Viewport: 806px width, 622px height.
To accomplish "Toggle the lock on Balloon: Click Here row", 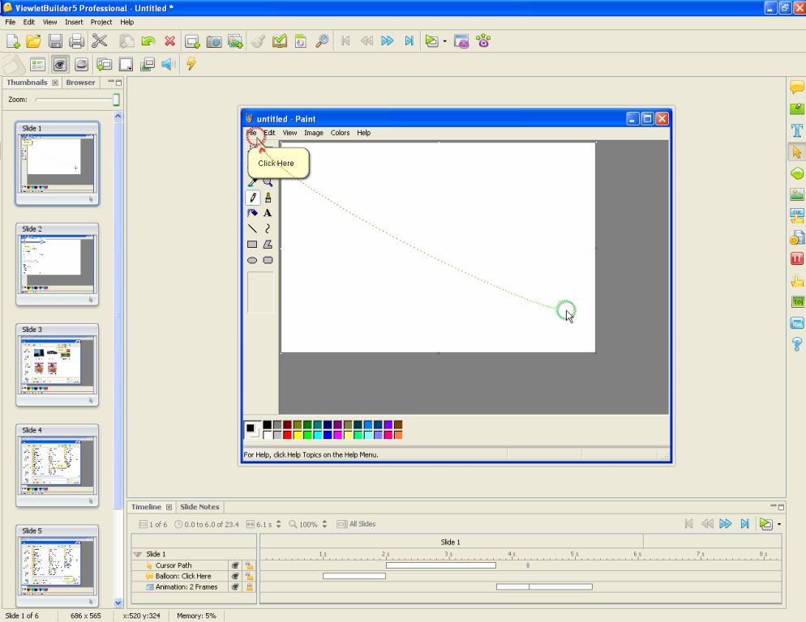I will (249, 577).
